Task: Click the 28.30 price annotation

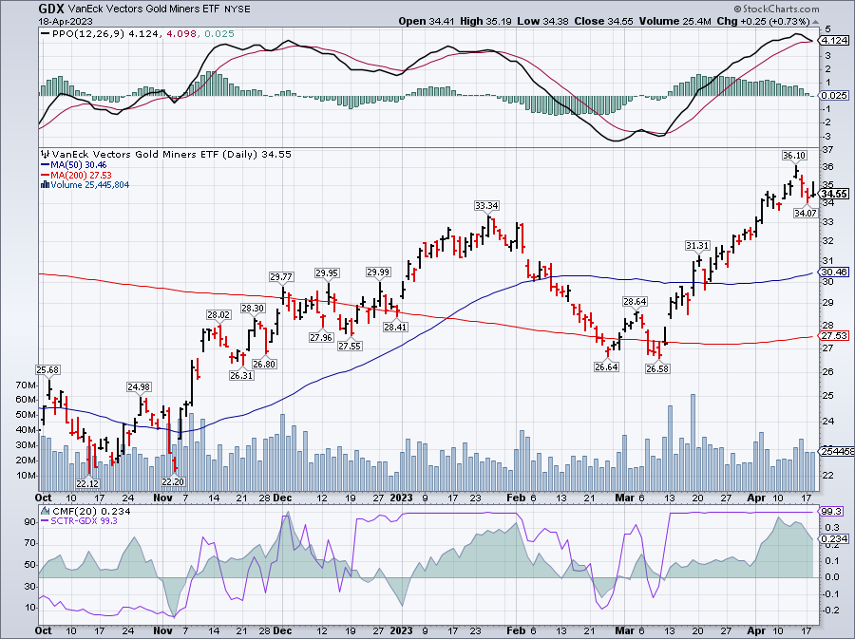Action: (x=253, y=309)
